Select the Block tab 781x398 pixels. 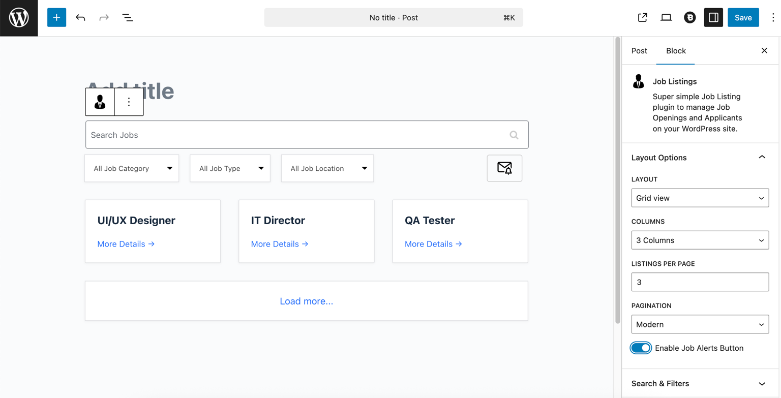[676, 51]
